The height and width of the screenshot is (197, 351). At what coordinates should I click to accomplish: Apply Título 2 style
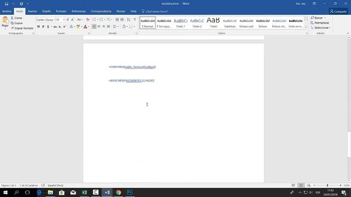(x=197, y=22)
